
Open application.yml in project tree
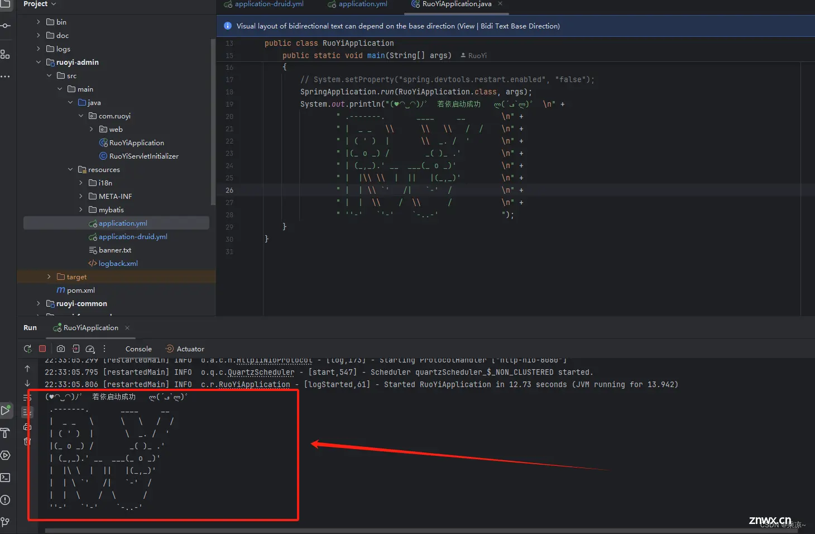tap(118, 223)
